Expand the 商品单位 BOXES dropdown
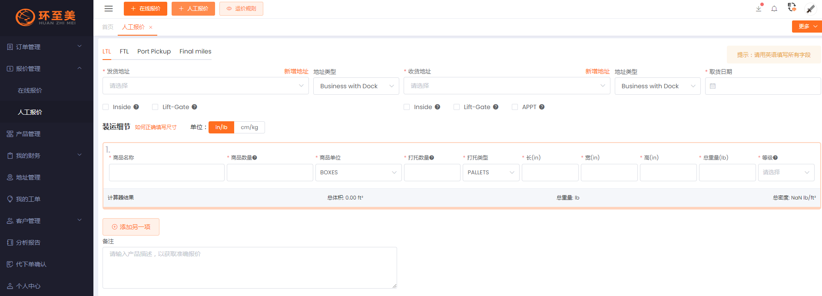 click(358, 173)
